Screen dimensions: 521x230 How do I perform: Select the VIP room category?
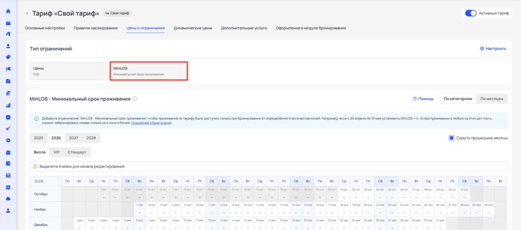click(x=57, y=152)
